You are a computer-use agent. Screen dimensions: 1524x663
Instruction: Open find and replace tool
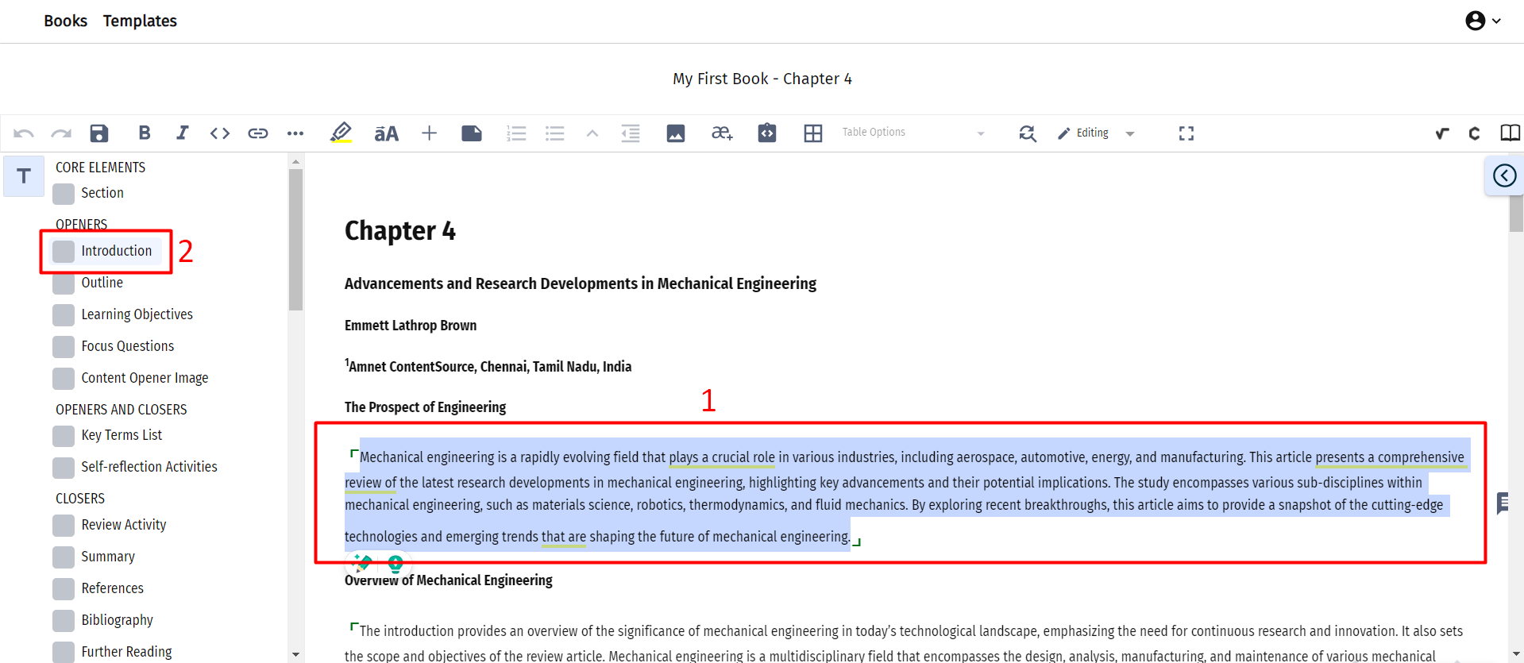[1027, 133]
